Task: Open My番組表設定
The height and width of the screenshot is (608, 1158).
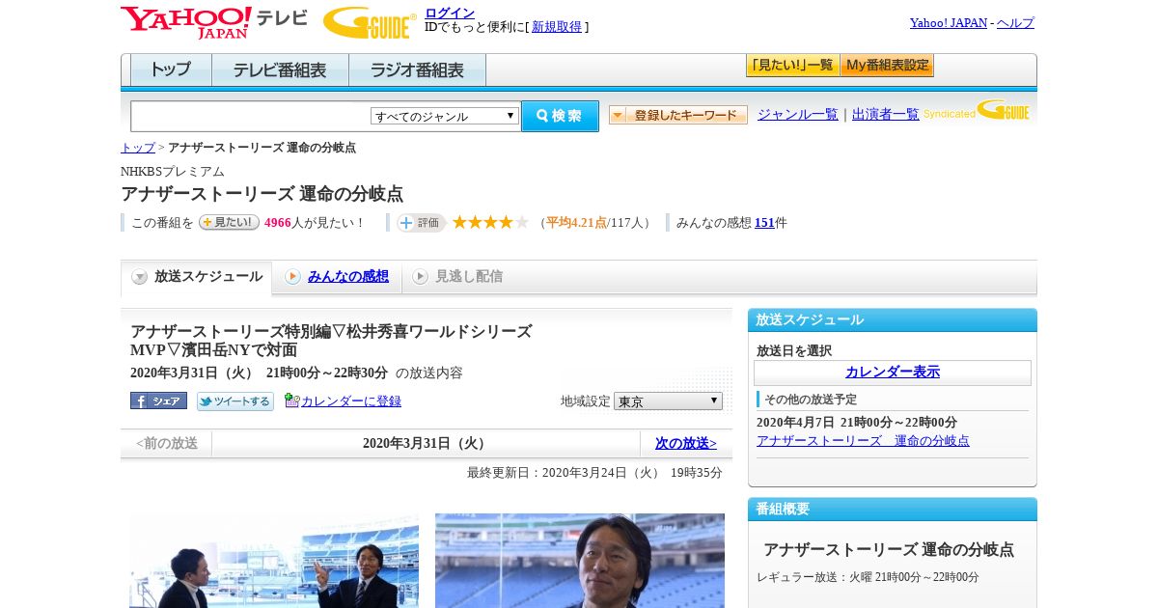Action: tap(887, 66)
